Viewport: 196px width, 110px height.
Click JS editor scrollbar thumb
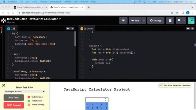click(x=195, y=45)
